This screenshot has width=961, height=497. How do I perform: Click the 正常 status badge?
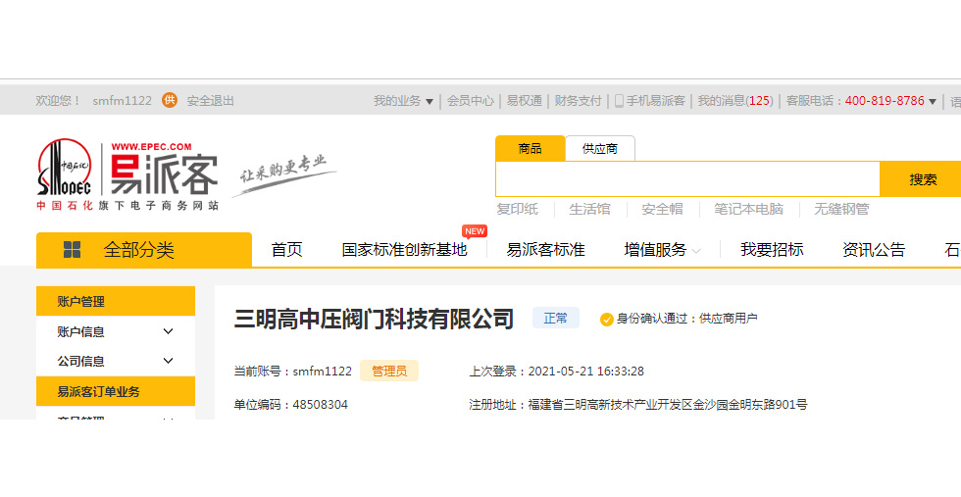point(555,318)
